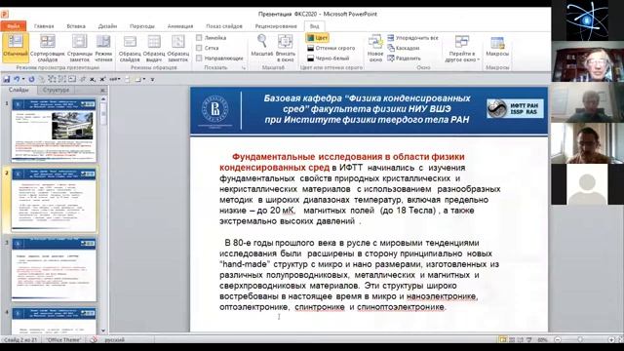Click zoom in plus in status bar

click(x=611, y=340)
